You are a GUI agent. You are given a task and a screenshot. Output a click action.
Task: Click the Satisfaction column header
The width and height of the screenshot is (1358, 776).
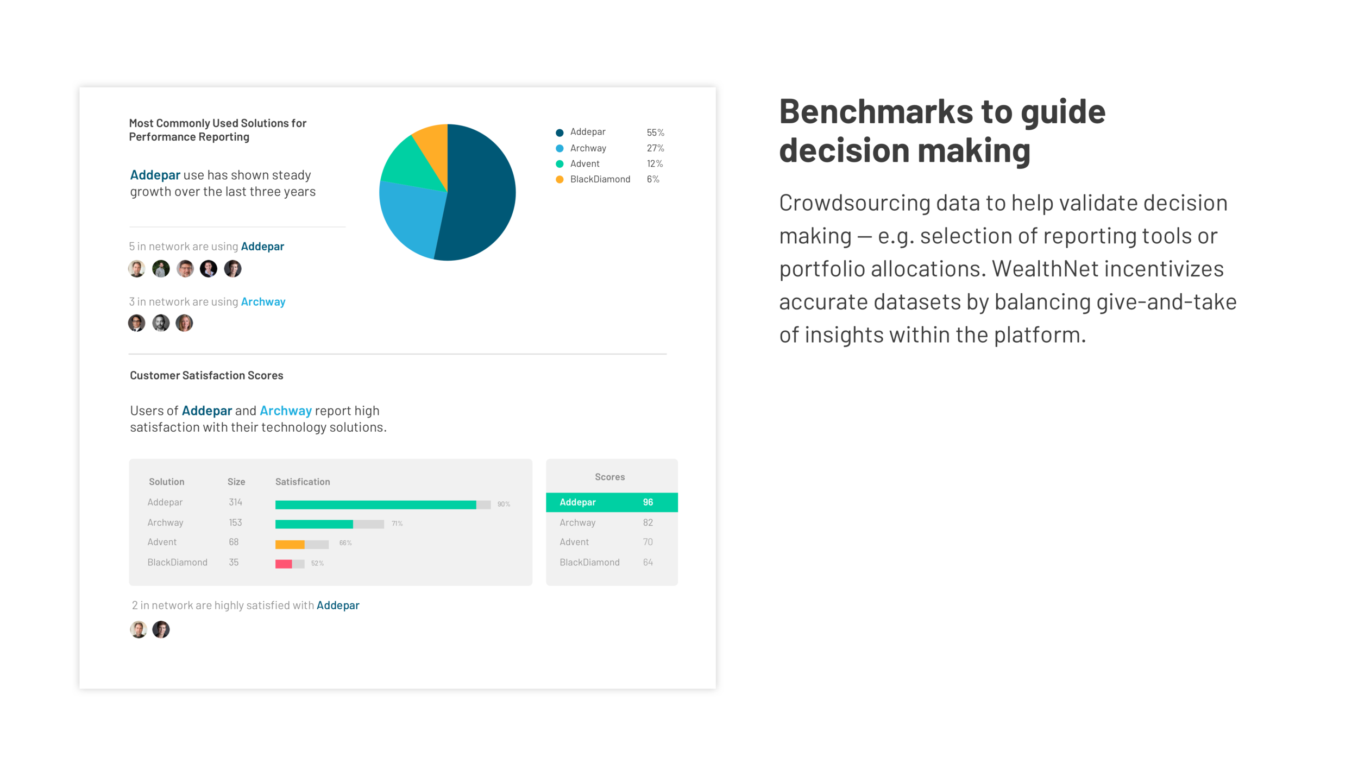pyautogui.click(x=303, y=482)
